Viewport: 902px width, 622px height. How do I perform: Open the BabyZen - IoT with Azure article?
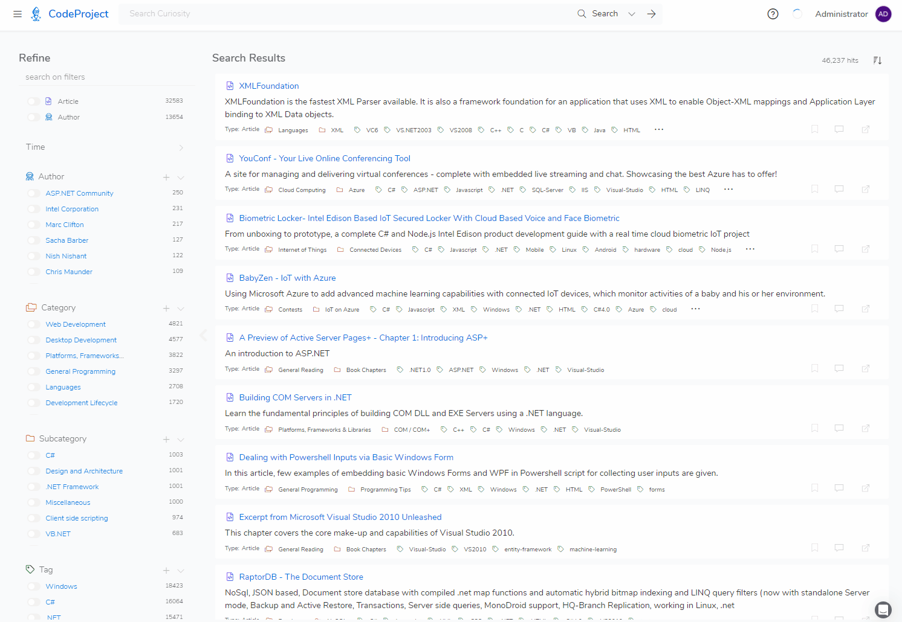click(287, 278)
